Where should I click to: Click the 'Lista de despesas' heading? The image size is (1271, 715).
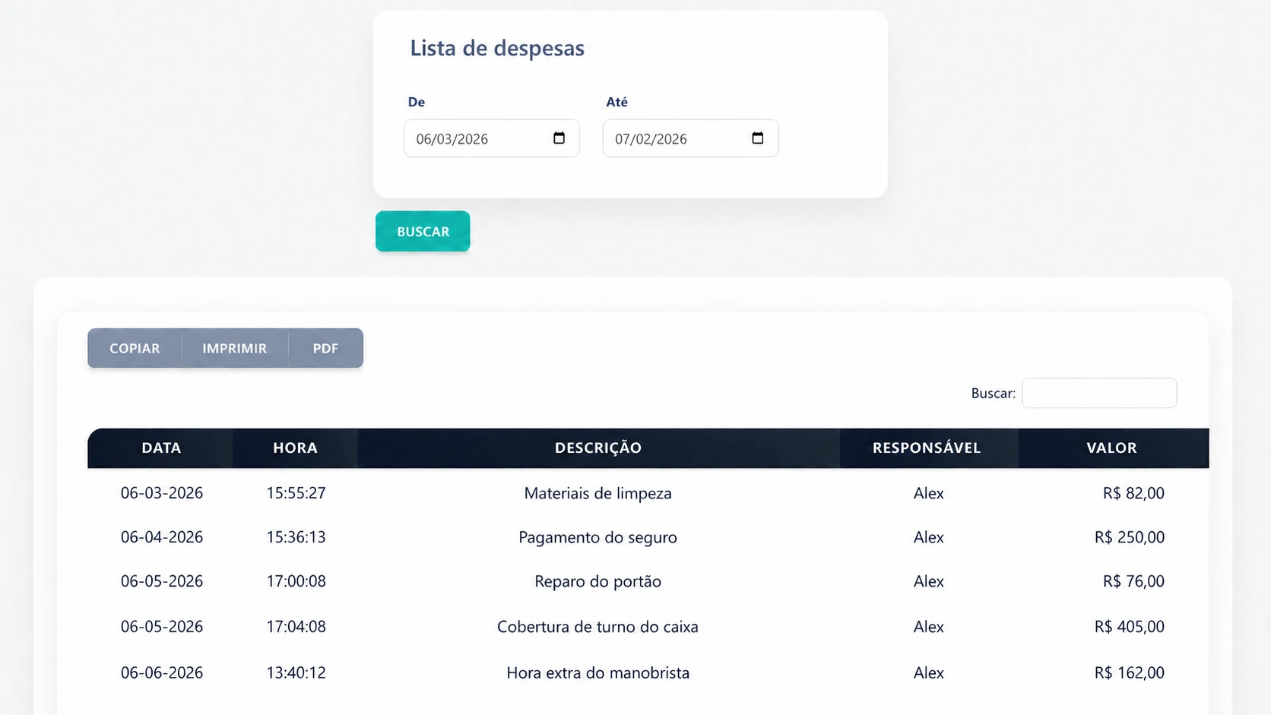(497, 48)
